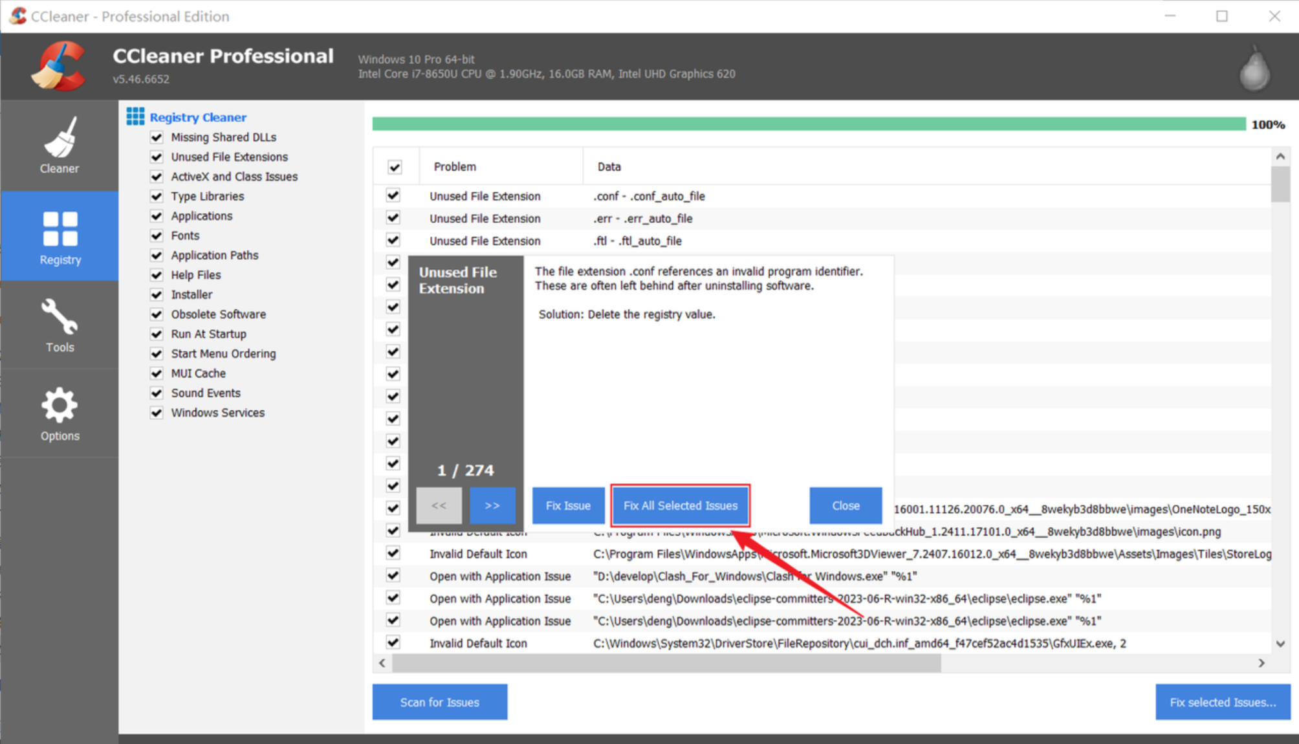
Task: Click the Registry Cleaner grid icon
Action: pyautogui.click(x=135, y=116)
